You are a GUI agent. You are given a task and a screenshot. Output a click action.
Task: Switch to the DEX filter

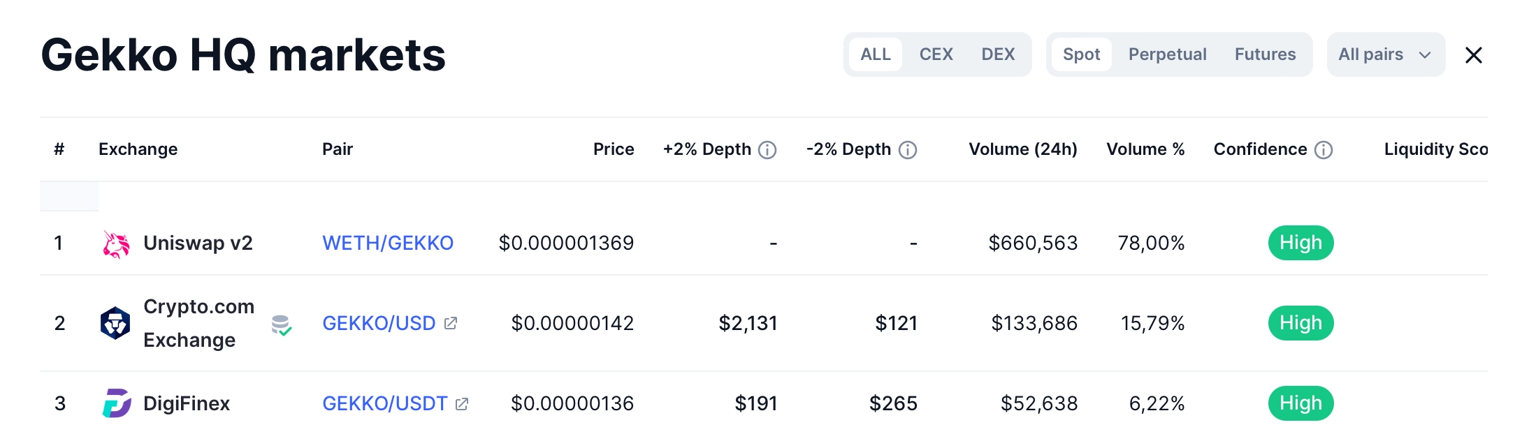click(x=998, y=54)
